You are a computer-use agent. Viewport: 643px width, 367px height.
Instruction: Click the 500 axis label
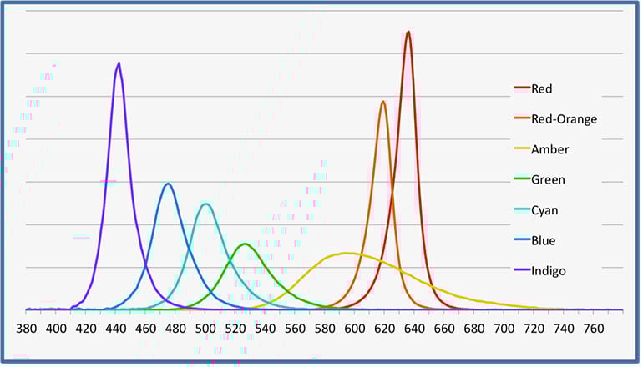pyautogui.click(x=205, y=329)
